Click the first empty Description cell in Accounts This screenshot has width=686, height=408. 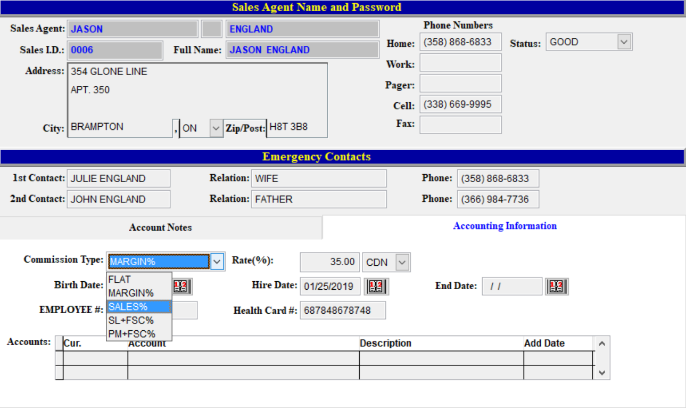click(x=441, y=358)
